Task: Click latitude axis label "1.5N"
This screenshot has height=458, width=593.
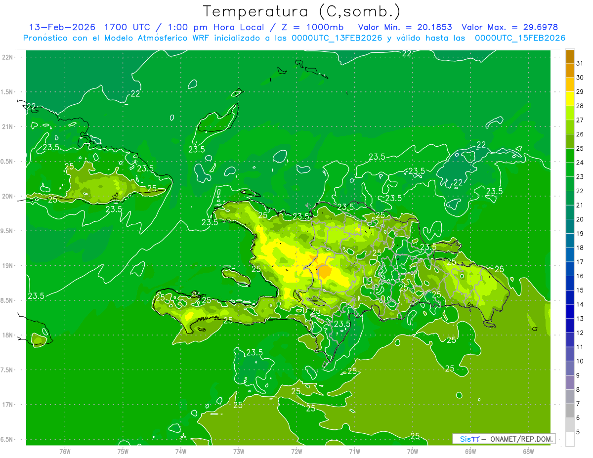Action: [8, 92]
